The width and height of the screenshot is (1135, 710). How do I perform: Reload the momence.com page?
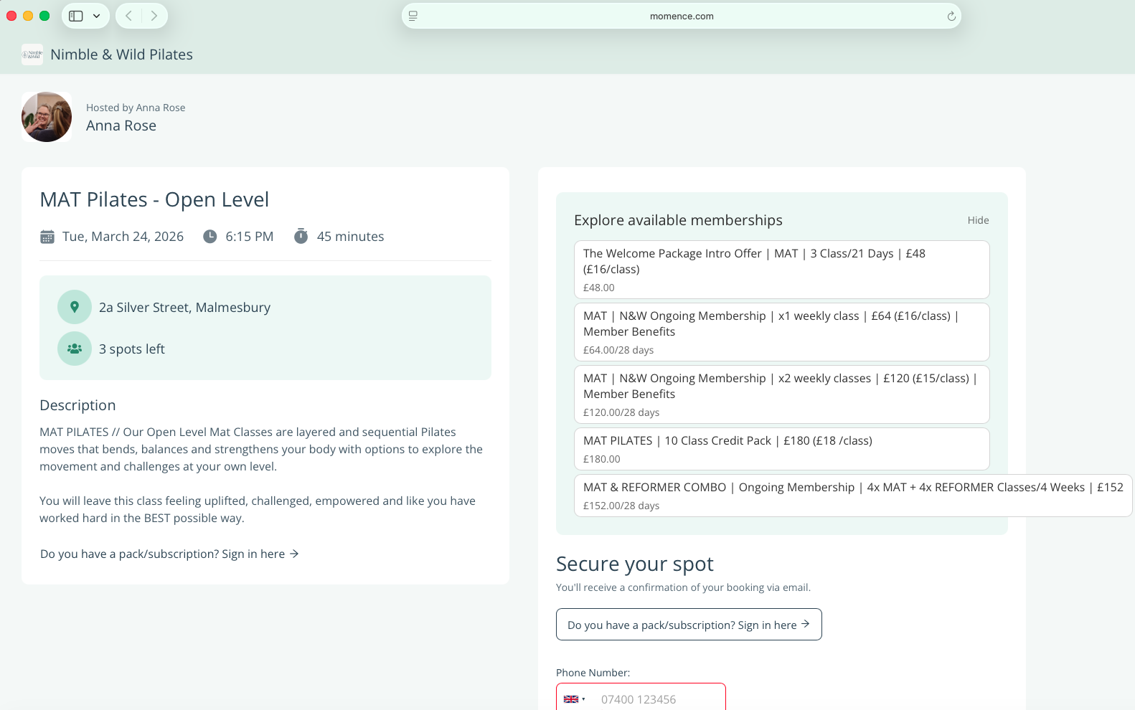click(x=951, y=16)
